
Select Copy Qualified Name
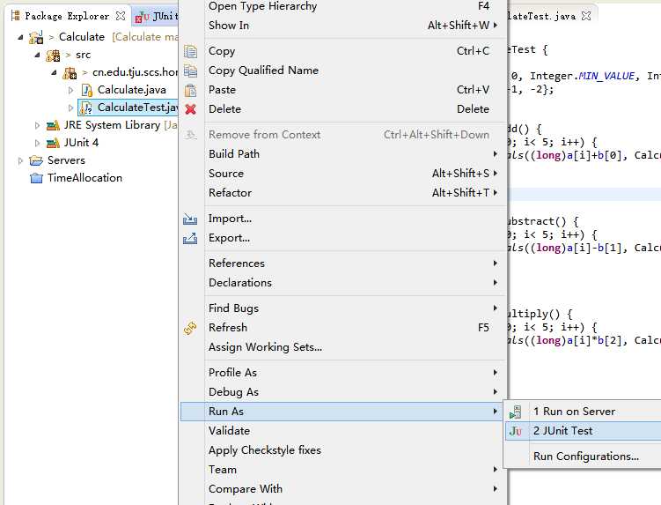343,71
